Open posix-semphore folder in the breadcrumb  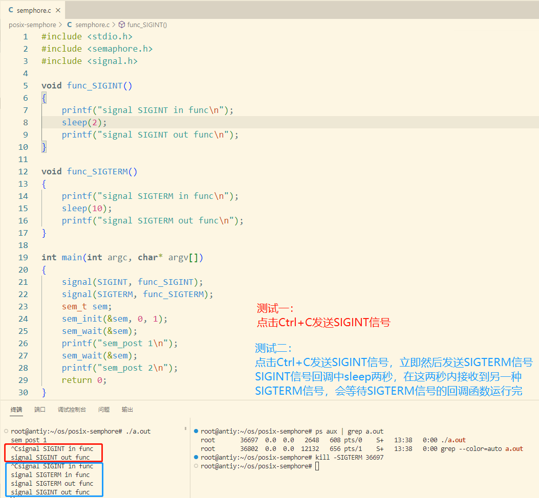point(32,25)
